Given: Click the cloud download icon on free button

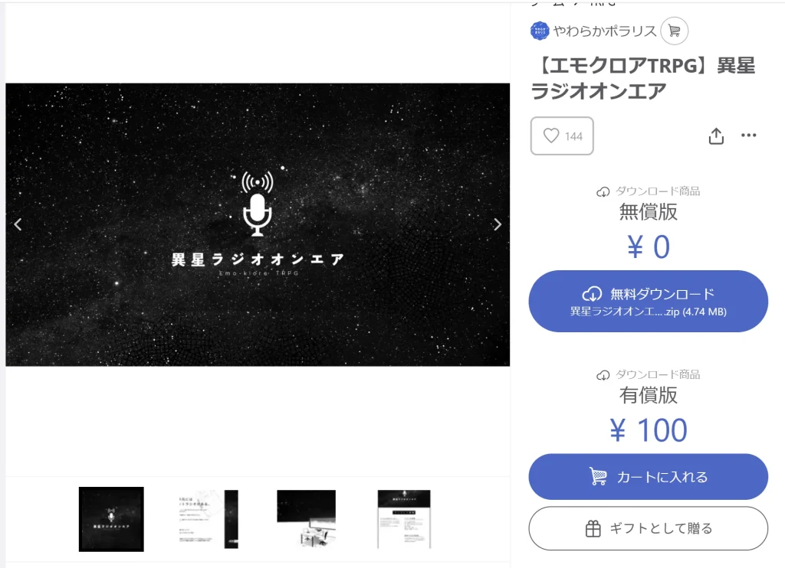Looking at the screenshot, I should point(593,294).
